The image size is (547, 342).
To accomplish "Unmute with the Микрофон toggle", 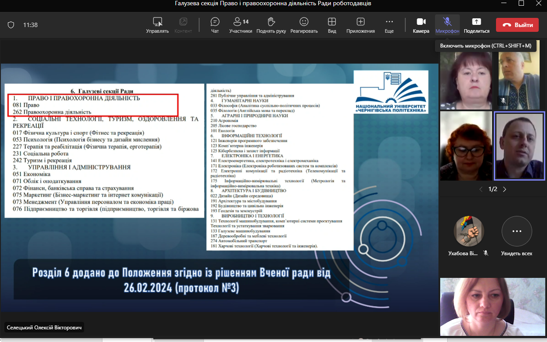I will pyautogui.click(x=447, y=22).
